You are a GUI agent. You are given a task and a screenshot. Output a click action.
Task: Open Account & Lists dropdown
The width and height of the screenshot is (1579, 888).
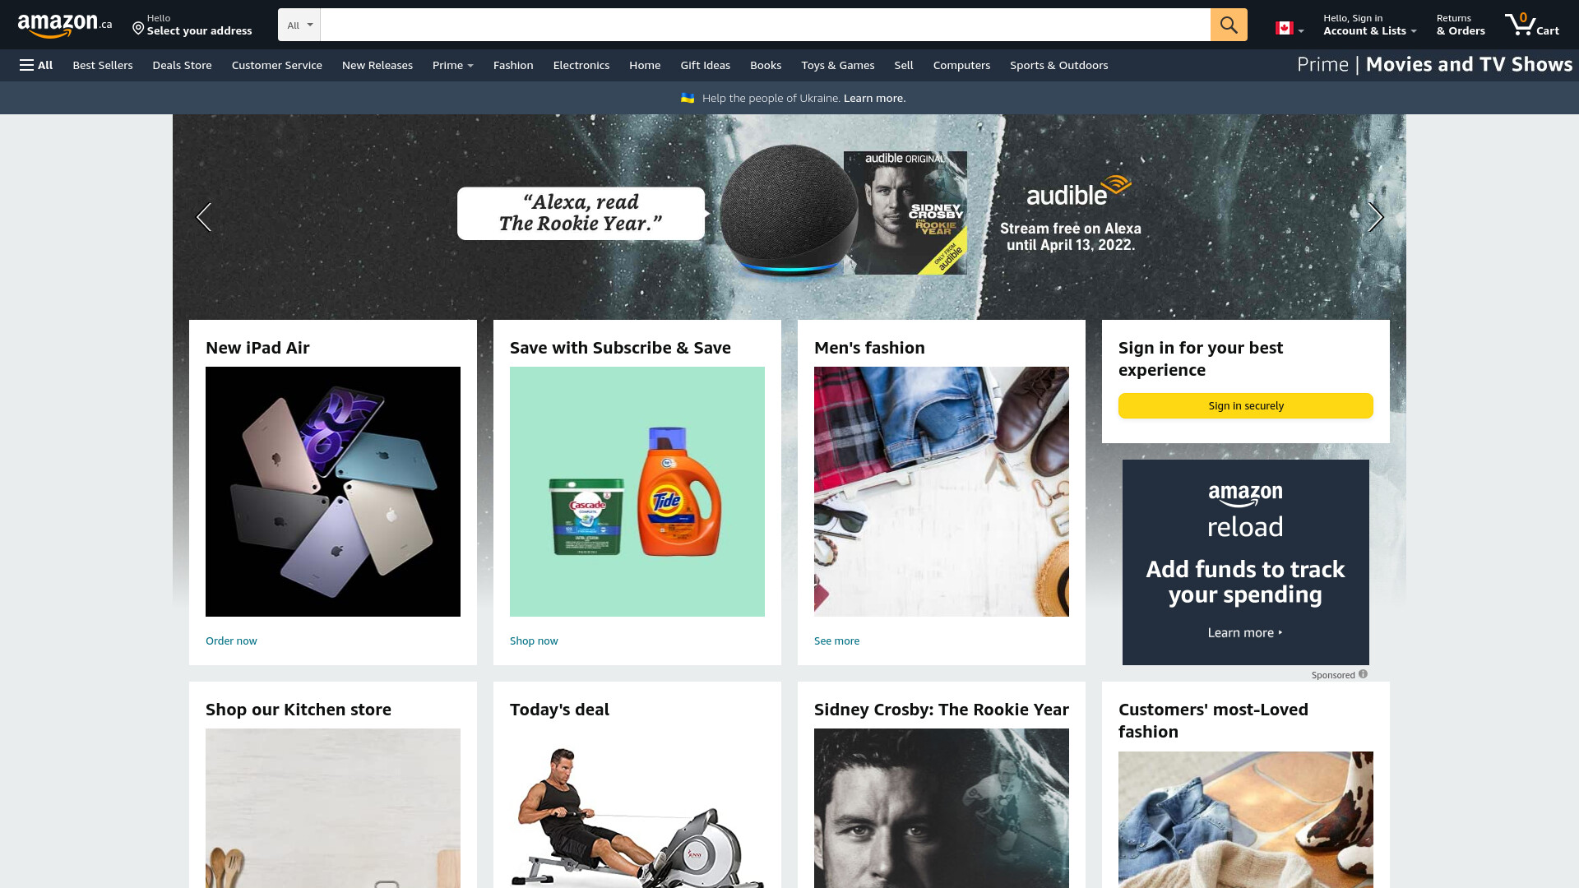click(x=1370, y=25)
